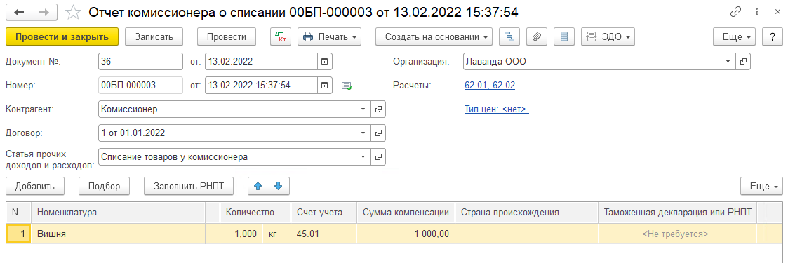
Task: Click Количество column header
Action: [x=255, y=213]
